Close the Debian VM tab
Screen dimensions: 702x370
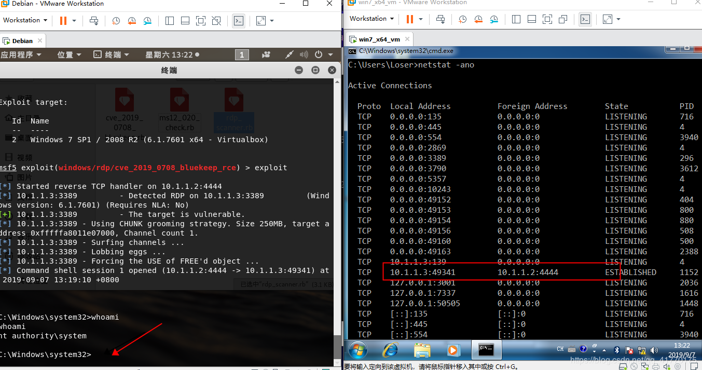tap(39, 41)
